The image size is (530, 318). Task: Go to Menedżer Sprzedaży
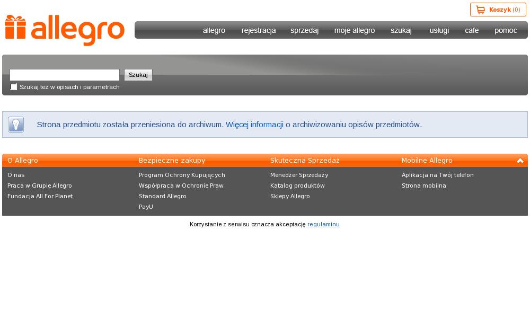coord(299,175)
